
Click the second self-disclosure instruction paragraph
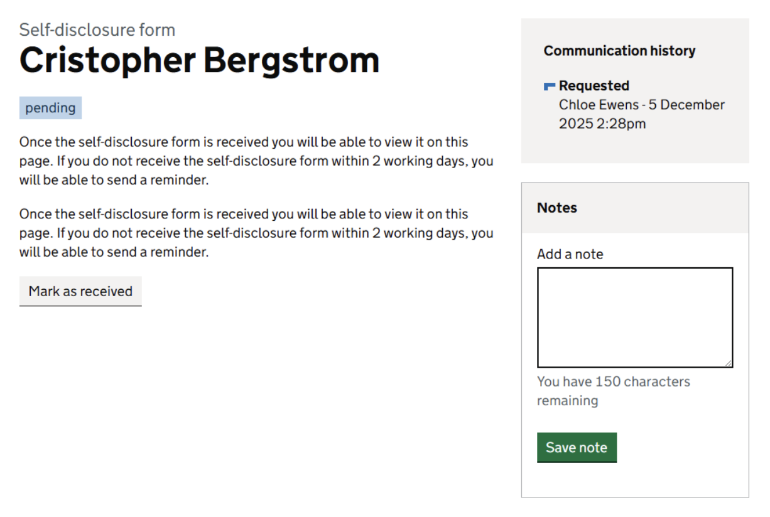point(256,233)
